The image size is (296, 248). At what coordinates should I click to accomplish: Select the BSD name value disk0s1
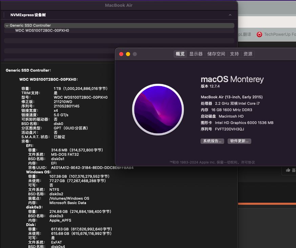click(x=58, y=159)
